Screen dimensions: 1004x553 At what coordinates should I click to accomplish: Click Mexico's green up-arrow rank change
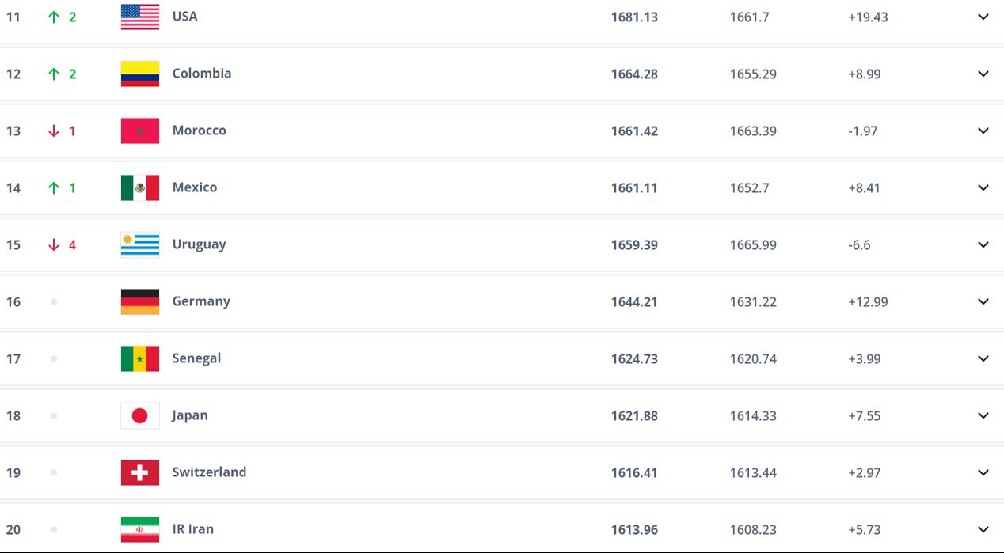point(54,187)
